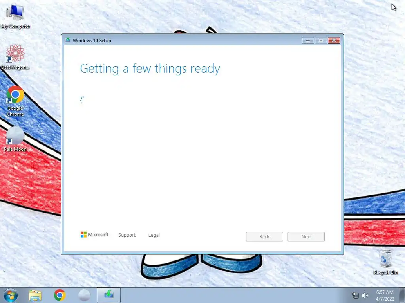The image size is (405, 303).
Task: Click the Show desktop strip
Action: [x=402, y=295]
